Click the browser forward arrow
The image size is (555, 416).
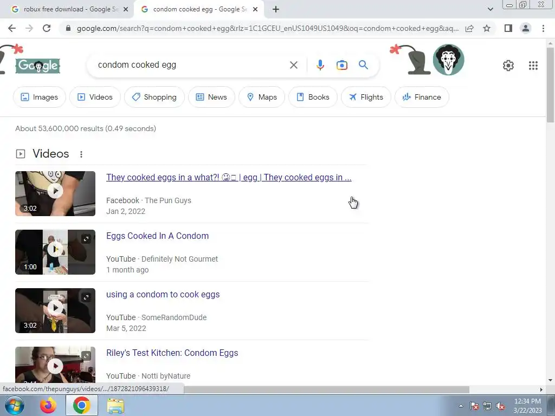coord(29,28)
